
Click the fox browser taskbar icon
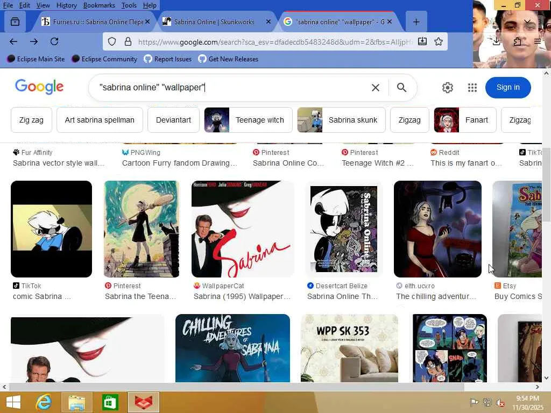pos(143,402)
